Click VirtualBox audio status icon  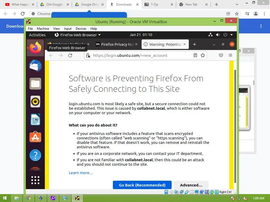click(176, 192)
